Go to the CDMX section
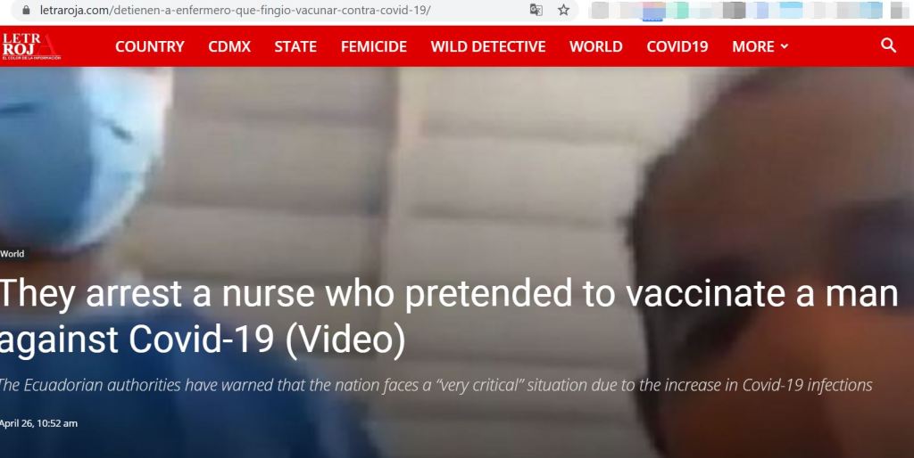Screen dimensions: 914x458 [229, 46]
